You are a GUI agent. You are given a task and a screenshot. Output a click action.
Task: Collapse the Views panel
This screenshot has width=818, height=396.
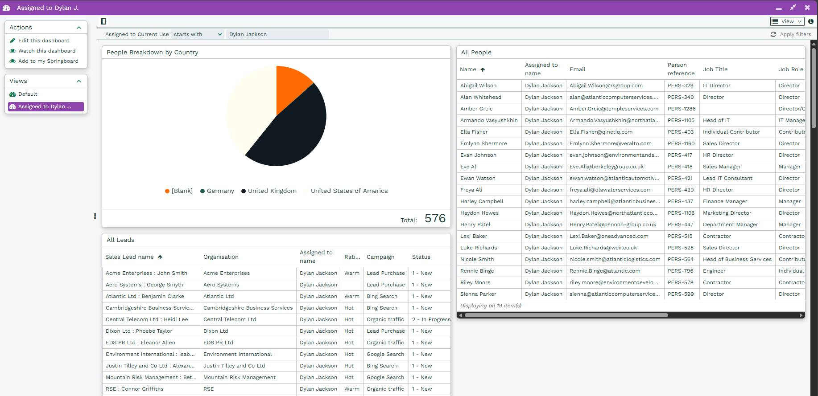tap(79, 81)
